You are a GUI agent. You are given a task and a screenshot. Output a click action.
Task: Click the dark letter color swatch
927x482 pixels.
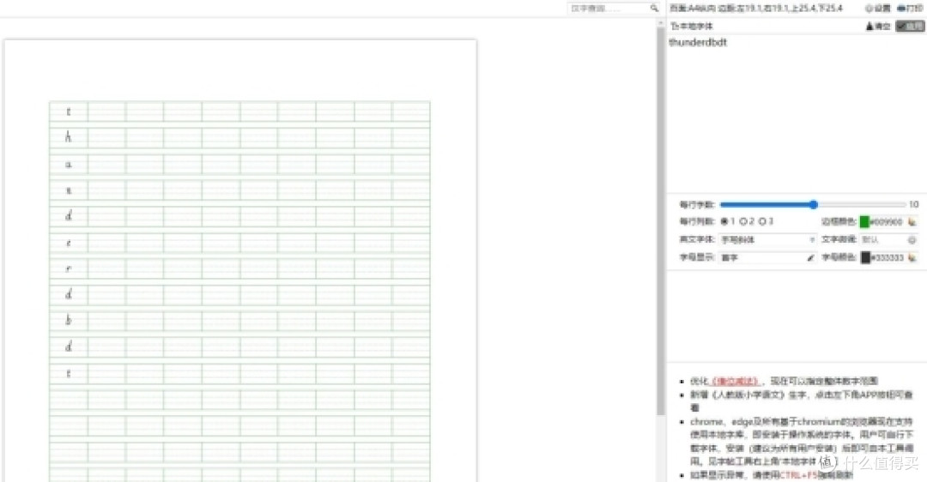coord(865,257)
